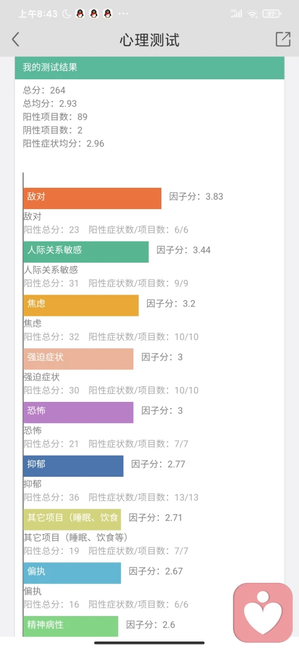Select the light blue 偏执 bar
The image size is (299, 649).
click(72, 573)
